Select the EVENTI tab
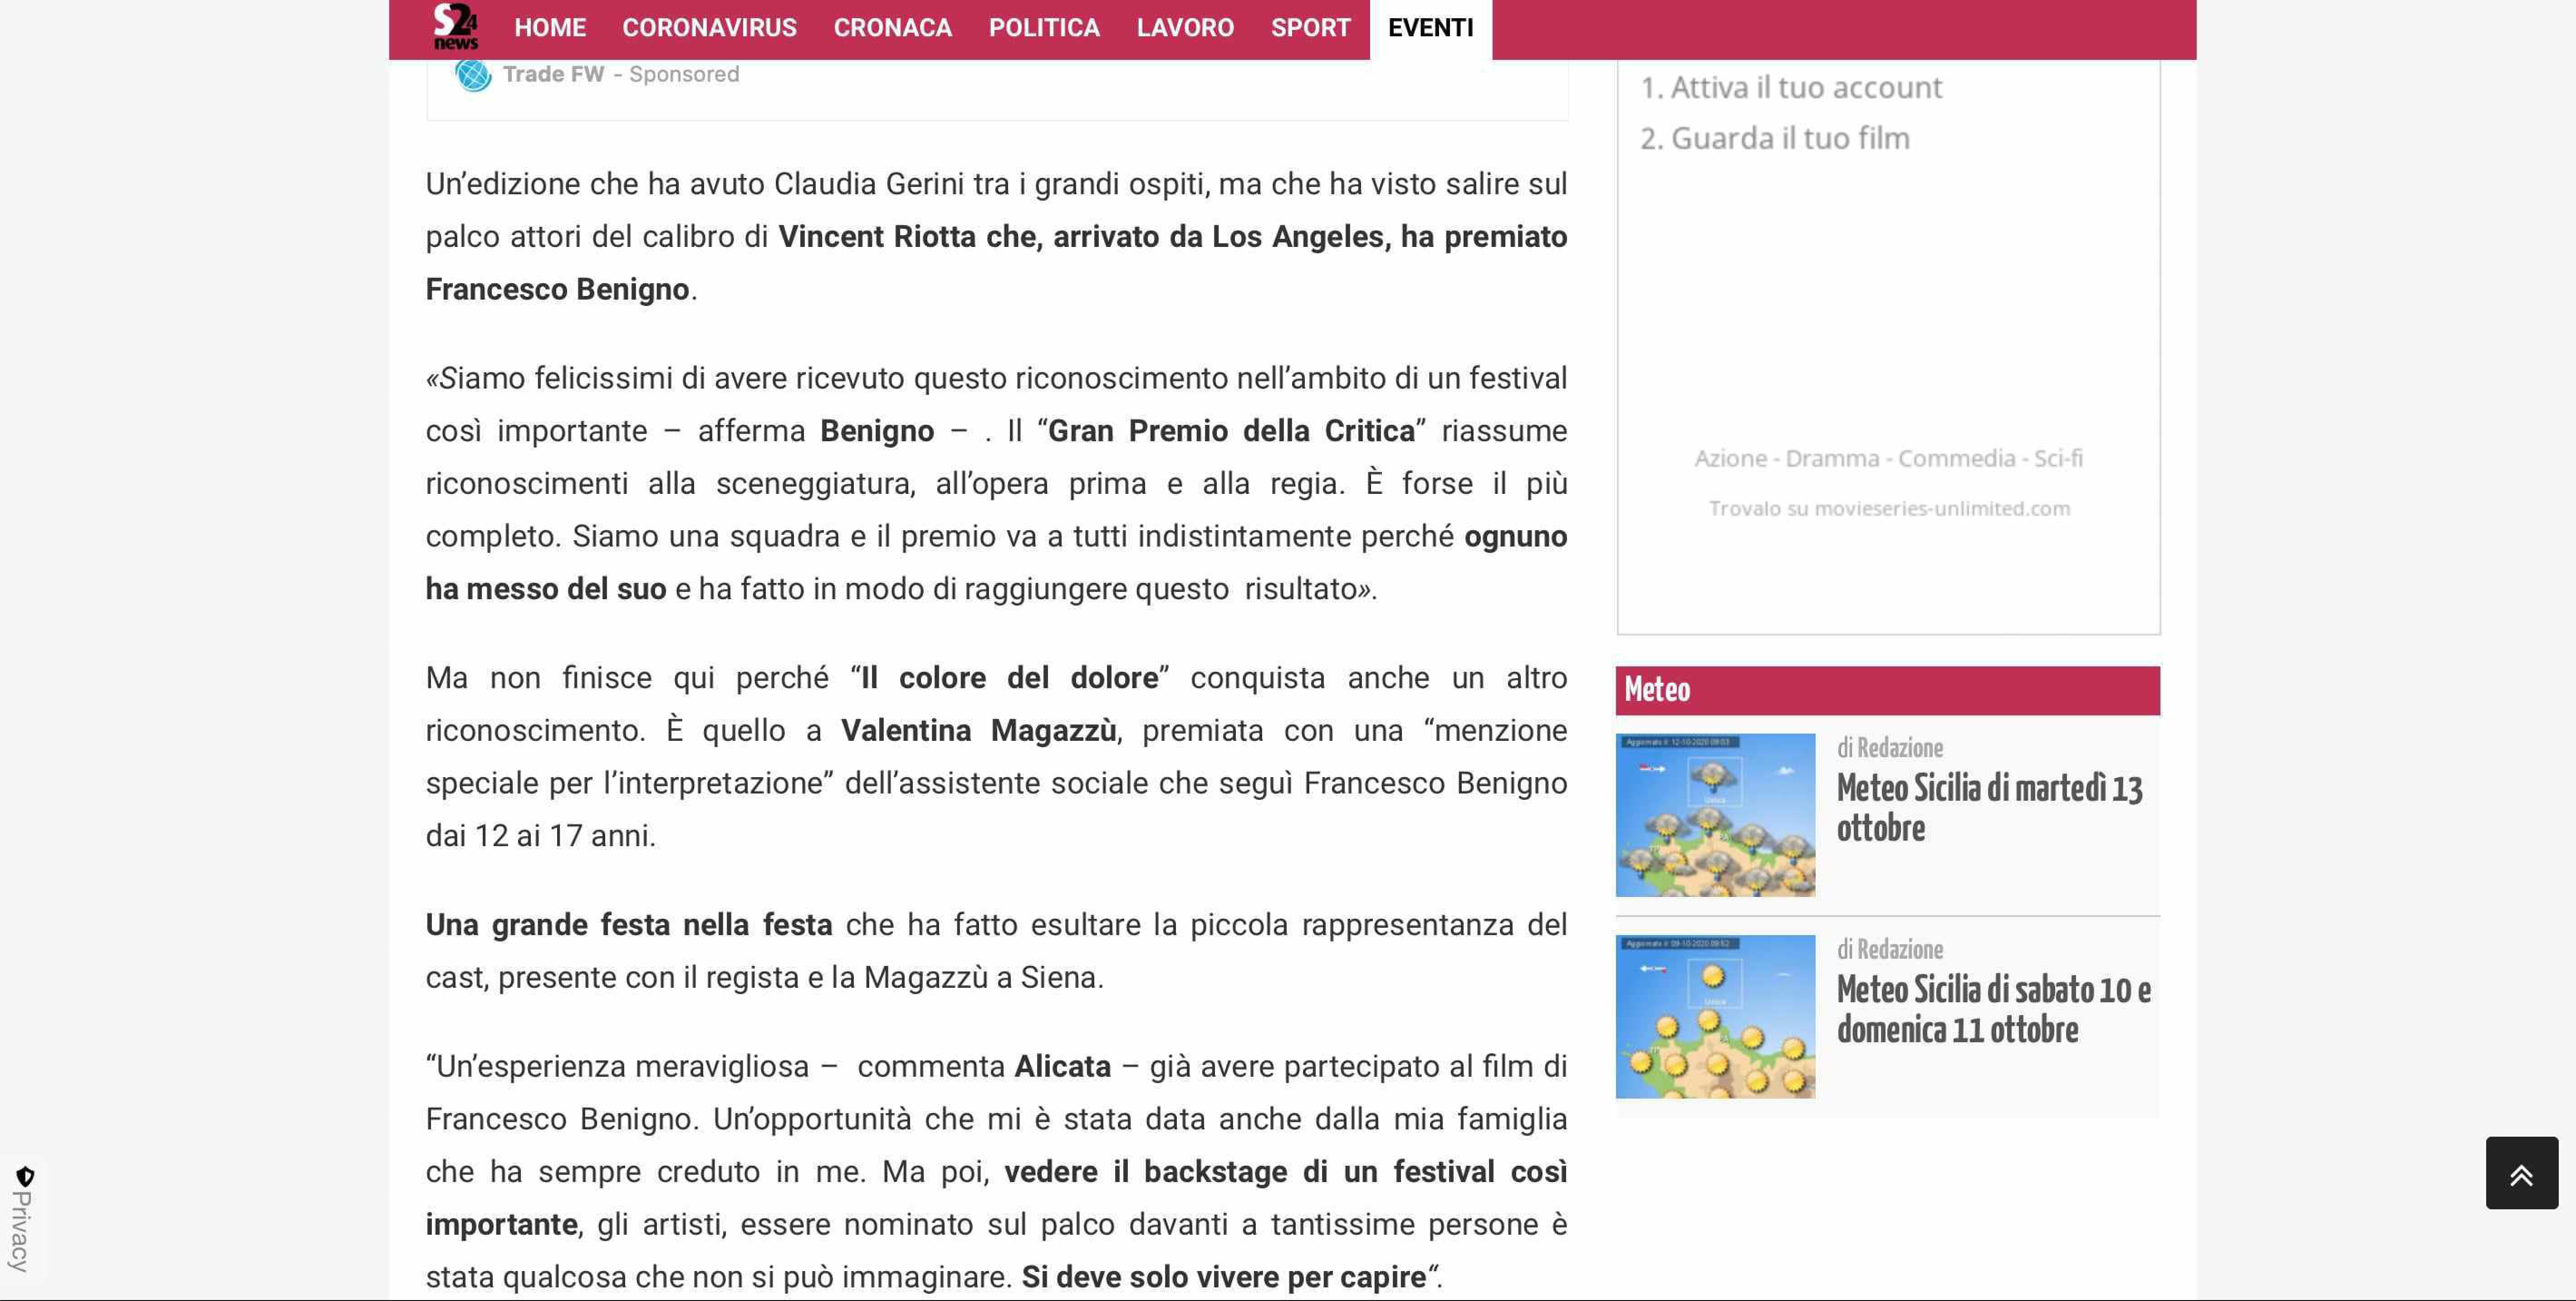 (x=1430, y=28)
